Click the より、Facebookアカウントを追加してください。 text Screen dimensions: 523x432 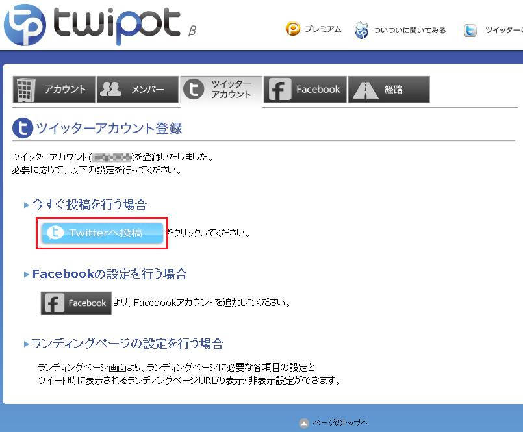click(203, 303)
